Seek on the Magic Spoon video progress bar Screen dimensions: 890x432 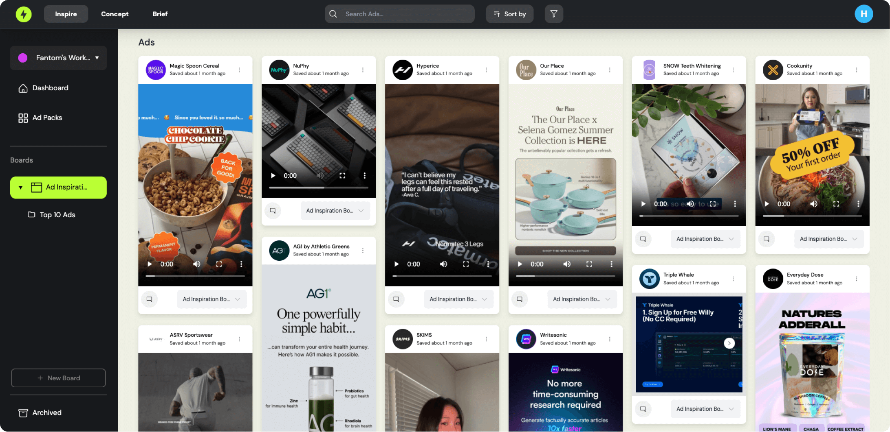[195, 276]
